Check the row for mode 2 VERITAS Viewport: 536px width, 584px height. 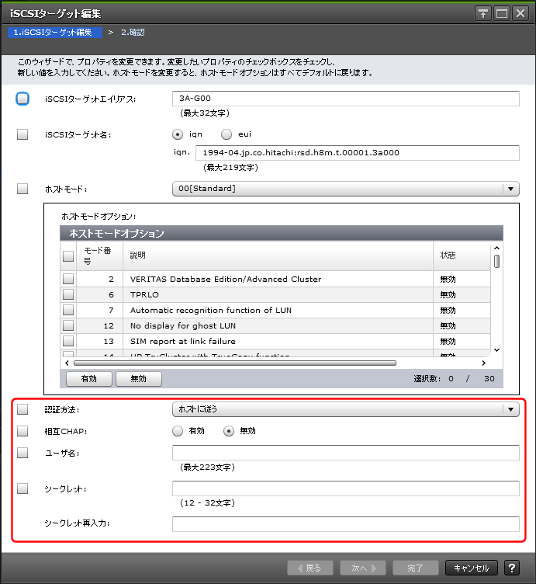[x=68, y=279]
